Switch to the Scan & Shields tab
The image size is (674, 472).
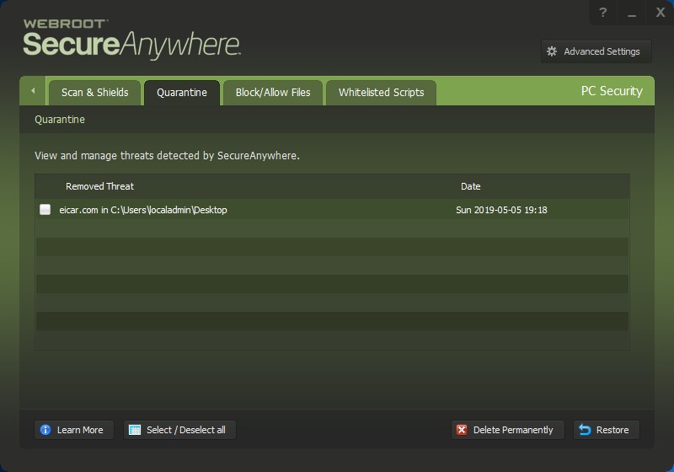point(94,93)
